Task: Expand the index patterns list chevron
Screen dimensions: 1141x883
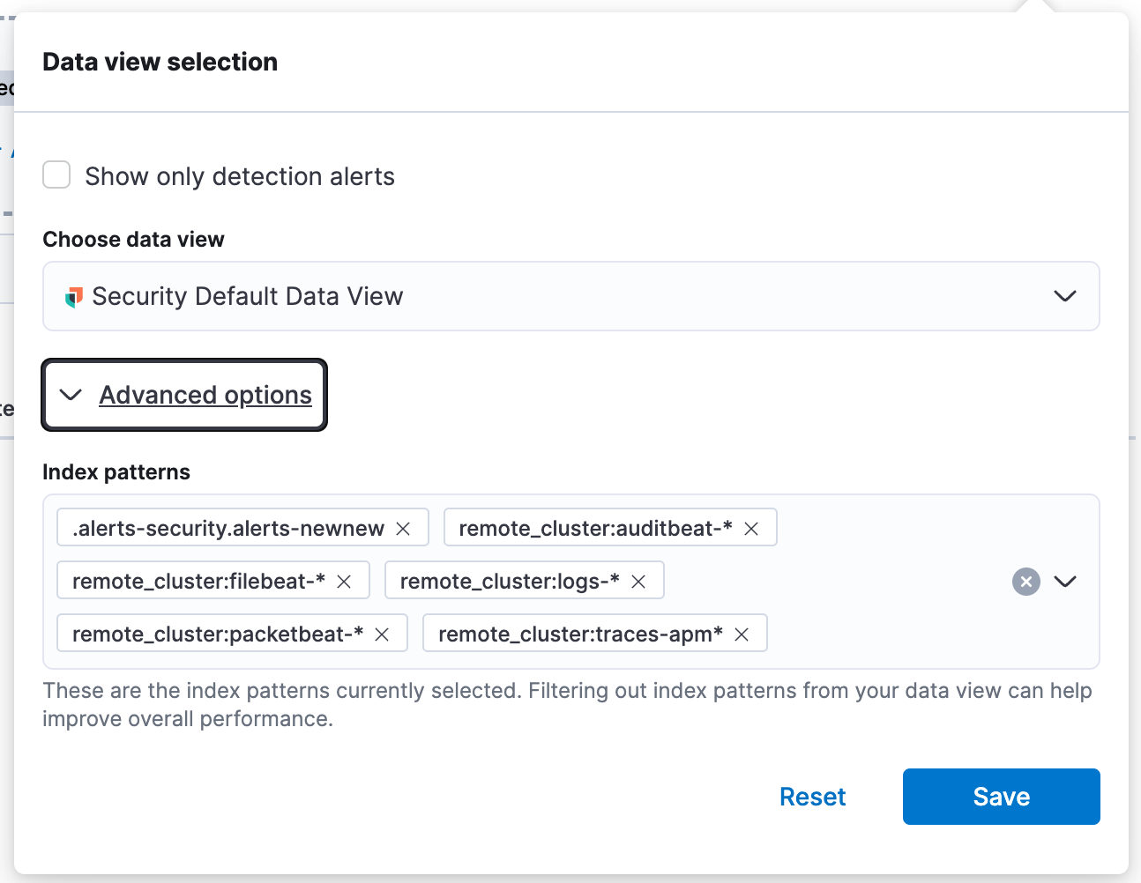Action: [1065, 582]
